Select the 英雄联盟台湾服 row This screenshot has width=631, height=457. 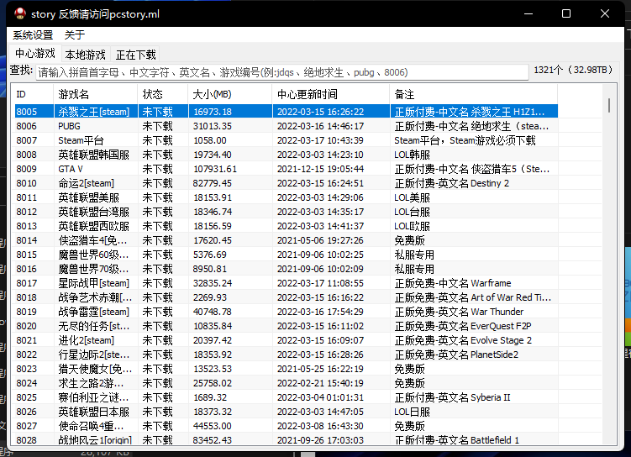coord(287,212)
